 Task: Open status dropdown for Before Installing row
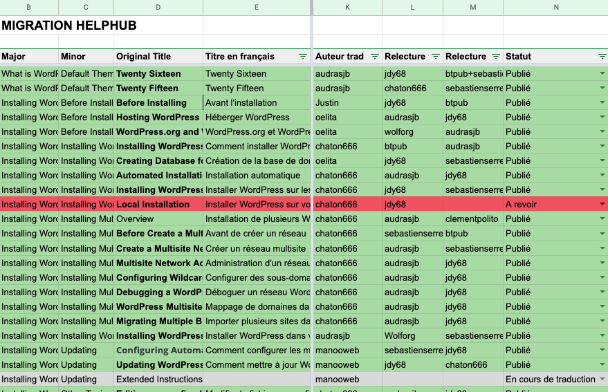[602, 102]
